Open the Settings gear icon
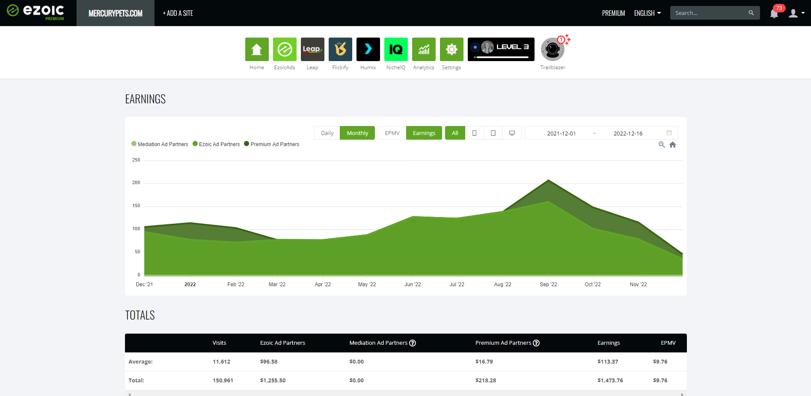Viewport: 811px width, 396px height. (x=452, y=49)
